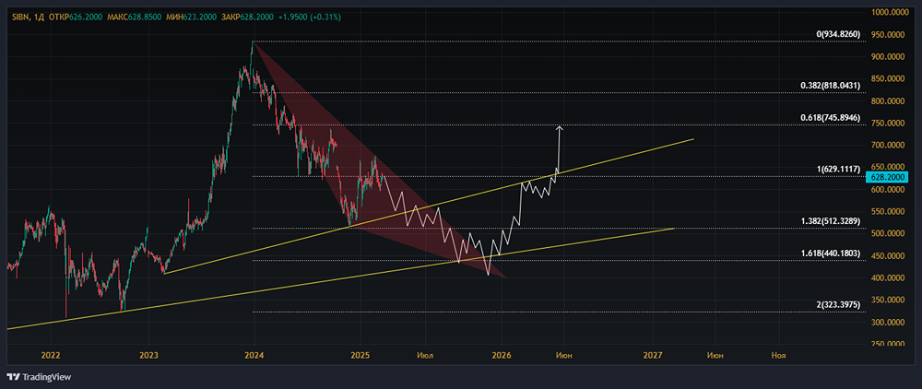Click the 400.0000 price axis label
The width and height of the screenshot is (922, 389).
889,278
